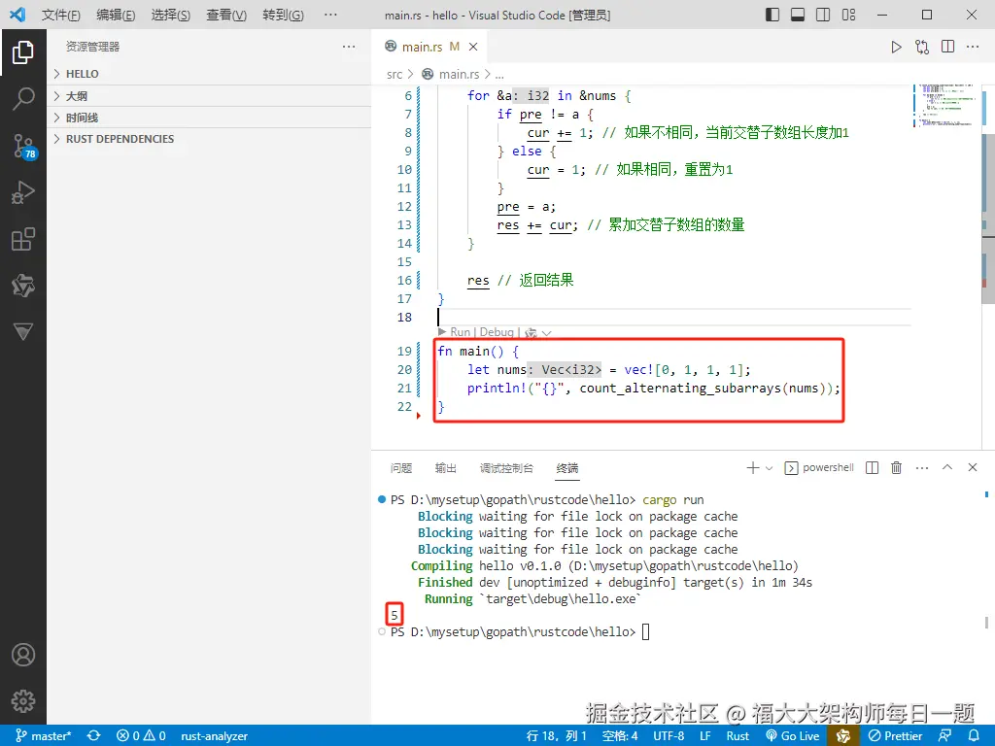Open the hidden menus ellipsis in menu bar
This screenshot has height=746, width=995.
pos(330,14)
